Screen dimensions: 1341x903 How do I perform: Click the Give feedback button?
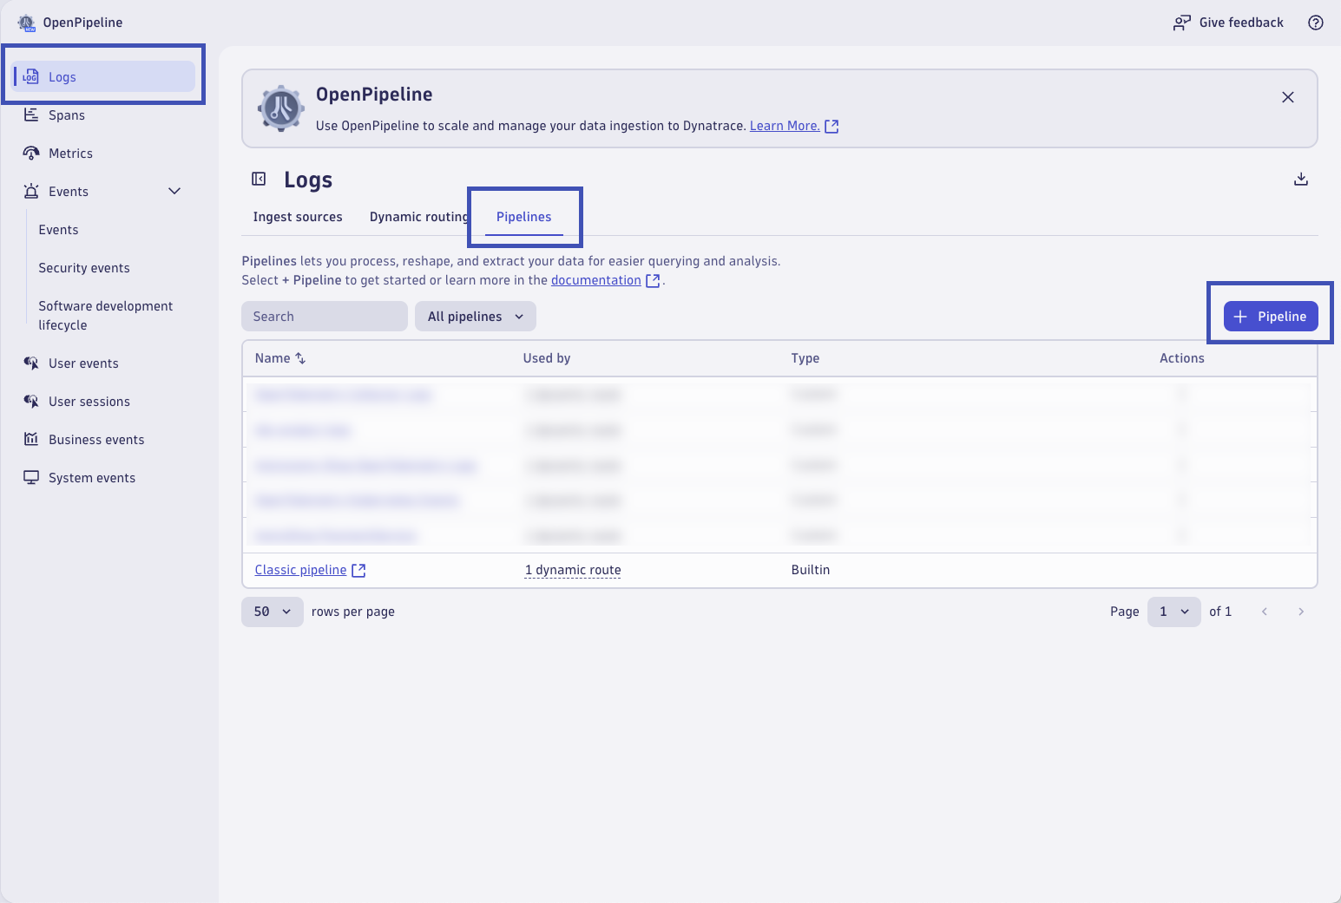coord(1228,23)
